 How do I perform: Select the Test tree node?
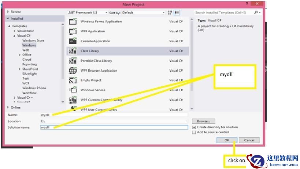25,79
